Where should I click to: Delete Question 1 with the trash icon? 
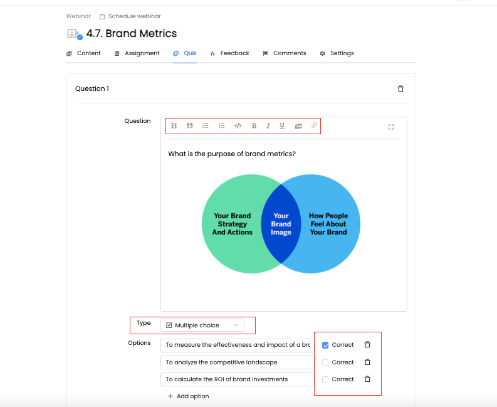(x=400, y=88)
